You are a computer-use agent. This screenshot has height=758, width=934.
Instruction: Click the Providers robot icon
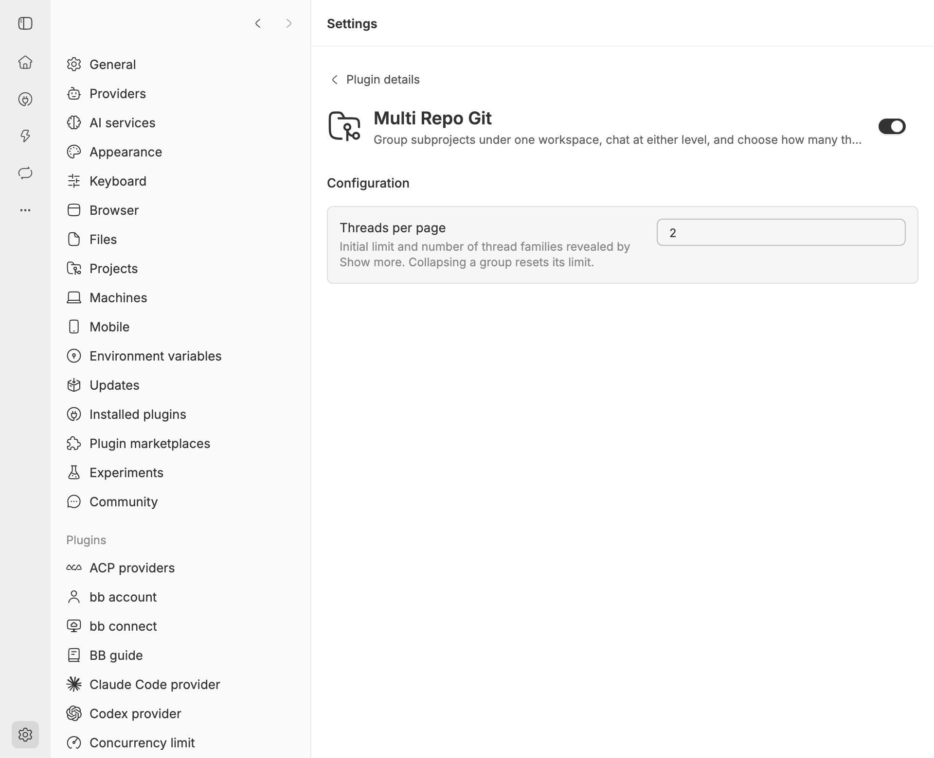(74, 93)
